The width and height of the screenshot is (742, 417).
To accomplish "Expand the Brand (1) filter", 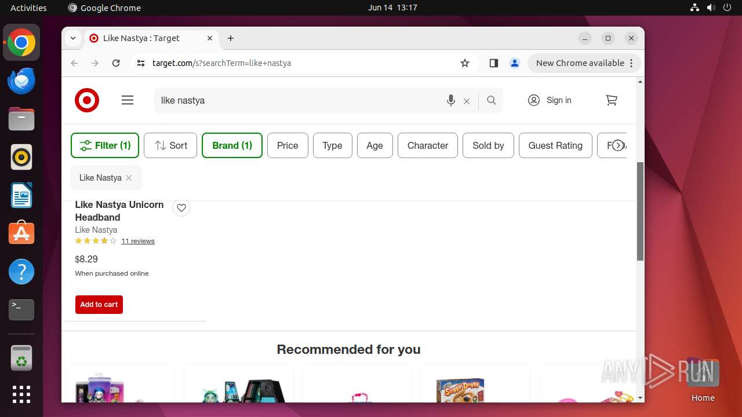I will point(232,145).
